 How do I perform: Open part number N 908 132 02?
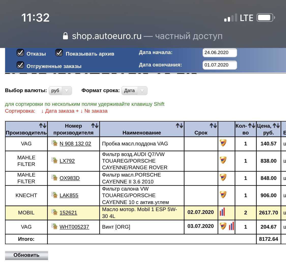click(75, 144)
